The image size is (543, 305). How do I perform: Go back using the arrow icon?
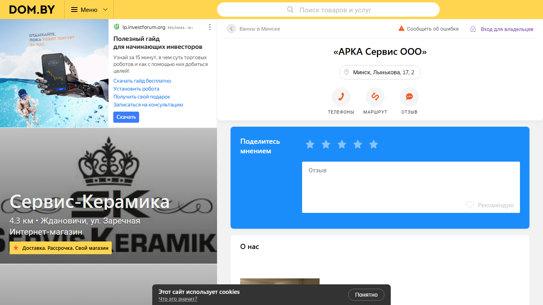pyautogui.click(x=231, y=29)
